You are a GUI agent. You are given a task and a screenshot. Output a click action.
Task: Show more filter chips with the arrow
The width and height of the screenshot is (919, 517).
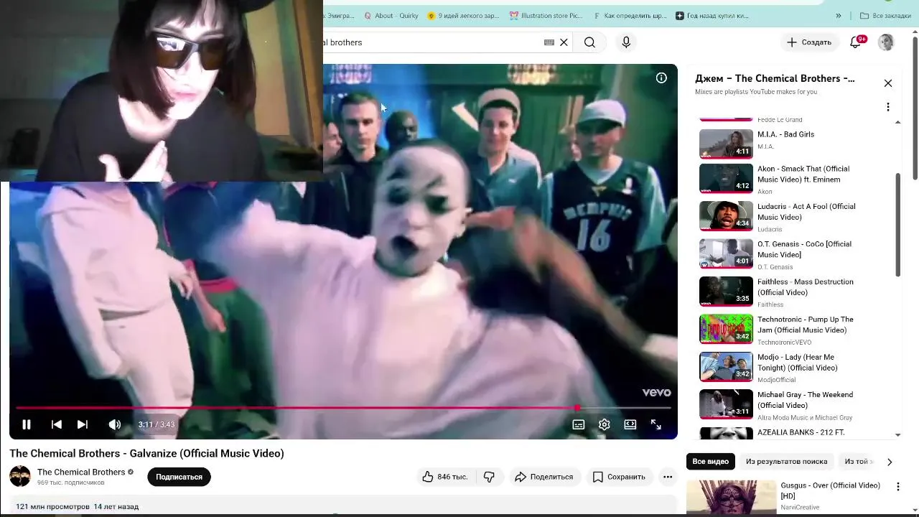click(x=890, y=462)
